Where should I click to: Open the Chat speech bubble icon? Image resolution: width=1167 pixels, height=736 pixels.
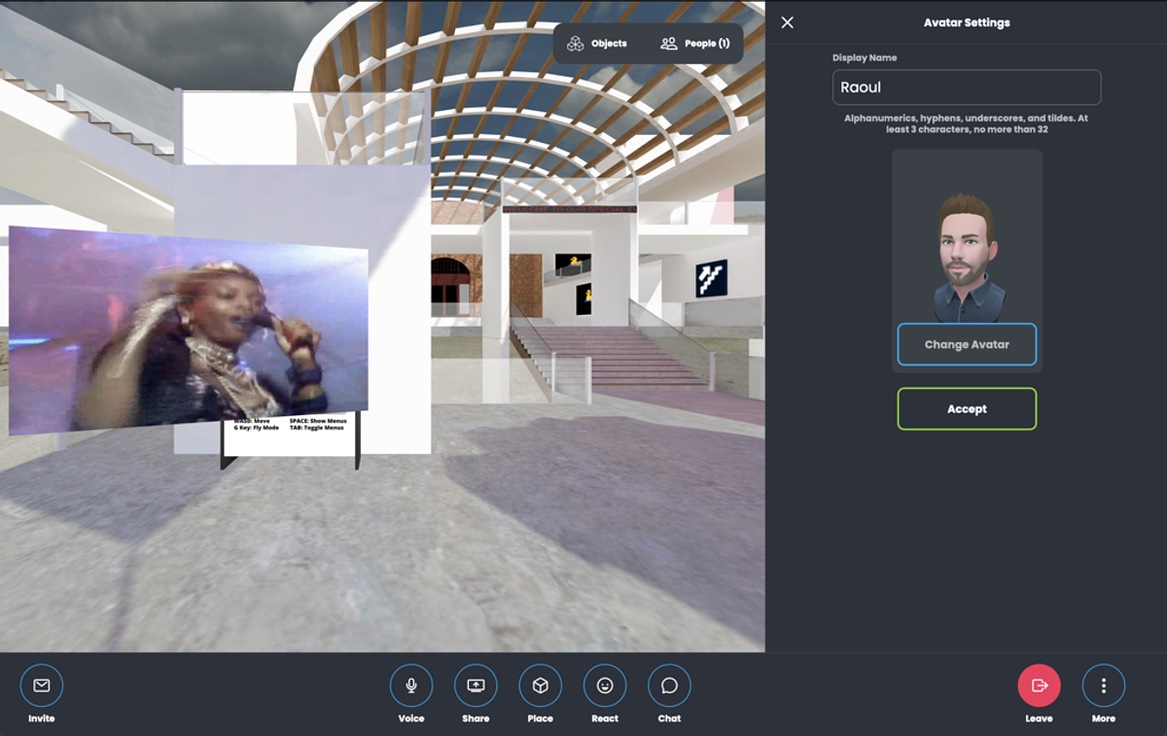pyautogui.click(x=669, y=685)
